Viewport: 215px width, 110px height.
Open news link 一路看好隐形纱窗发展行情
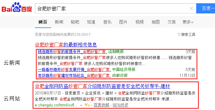coord(74,70)
